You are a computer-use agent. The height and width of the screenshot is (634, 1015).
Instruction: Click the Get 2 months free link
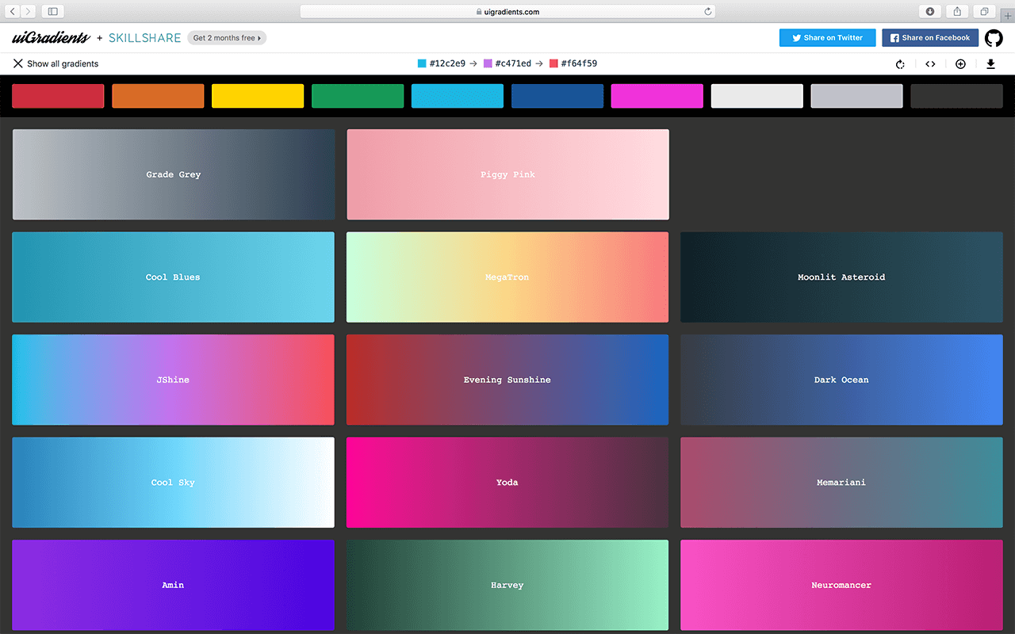(x=227, y=38)
